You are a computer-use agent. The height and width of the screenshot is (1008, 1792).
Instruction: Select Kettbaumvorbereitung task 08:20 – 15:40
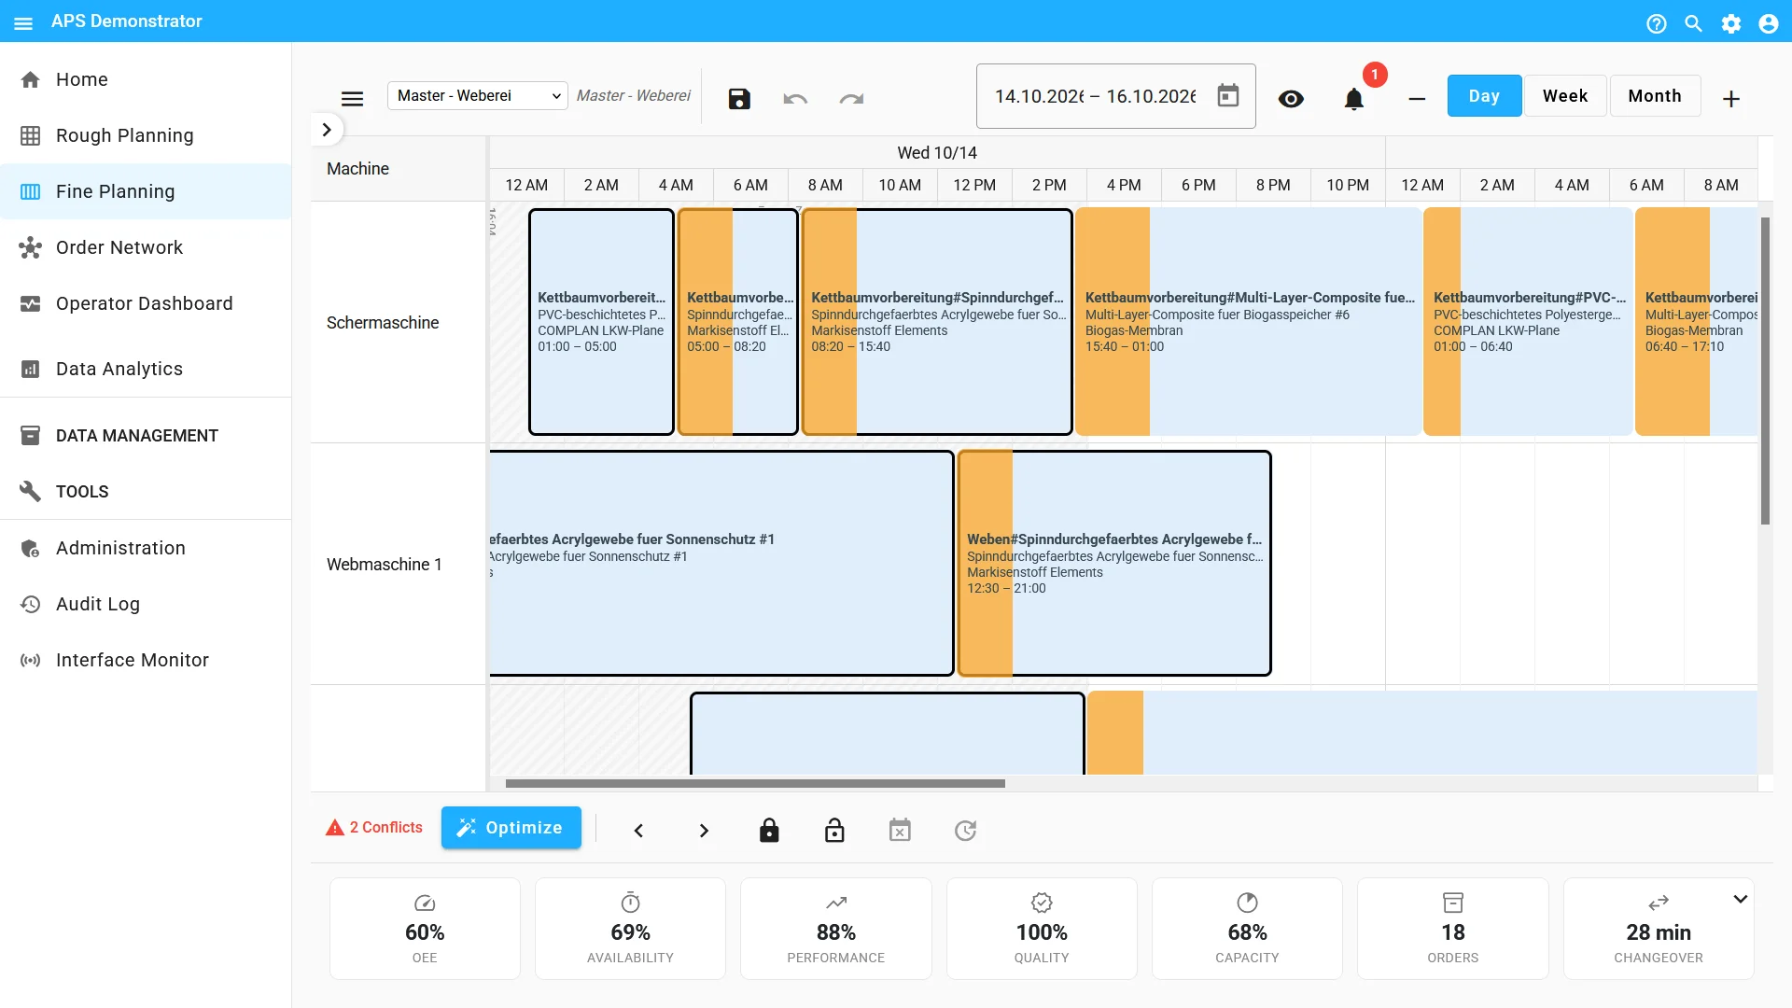[x=936, y=321]
